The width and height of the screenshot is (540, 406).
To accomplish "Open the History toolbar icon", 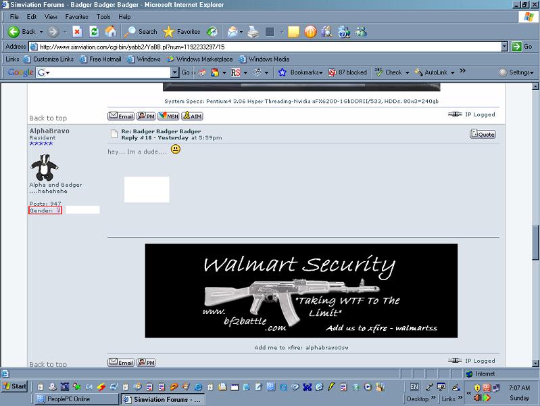I will (x=212, y=32).
